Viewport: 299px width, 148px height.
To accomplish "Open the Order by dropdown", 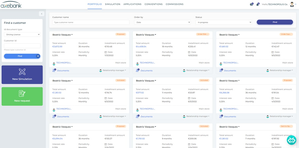I will [x=162, y=22].
